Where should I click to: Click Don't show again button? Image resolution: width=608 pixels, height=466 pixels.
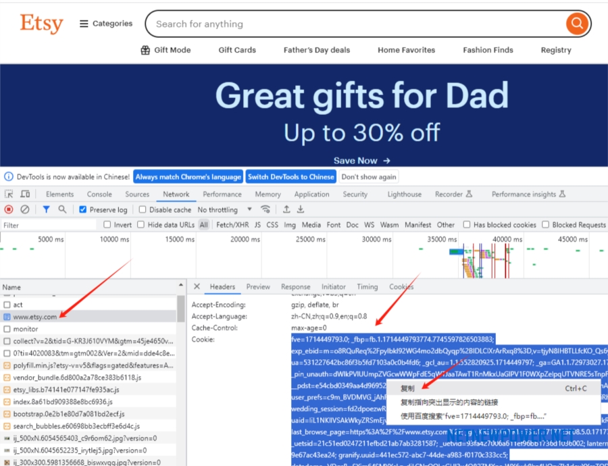(x=369, y=177)
